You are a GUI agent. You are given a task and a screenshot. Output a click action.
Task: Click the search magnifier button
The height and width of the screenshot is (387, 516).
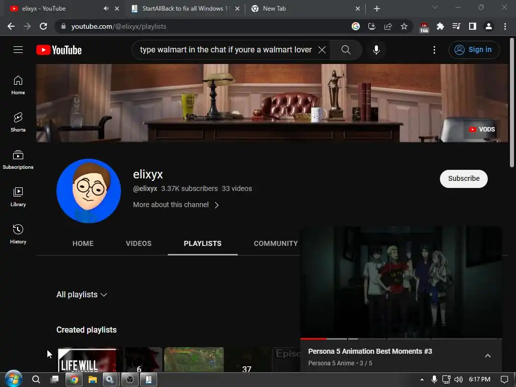tap(346, 50)
